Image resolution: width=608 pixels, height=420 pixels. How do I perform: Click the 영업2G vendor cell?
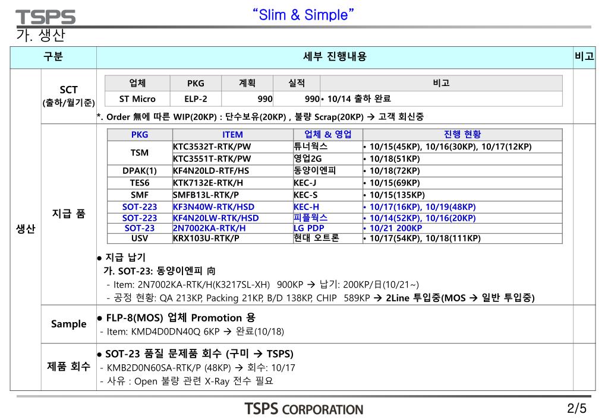pos(327,159)
